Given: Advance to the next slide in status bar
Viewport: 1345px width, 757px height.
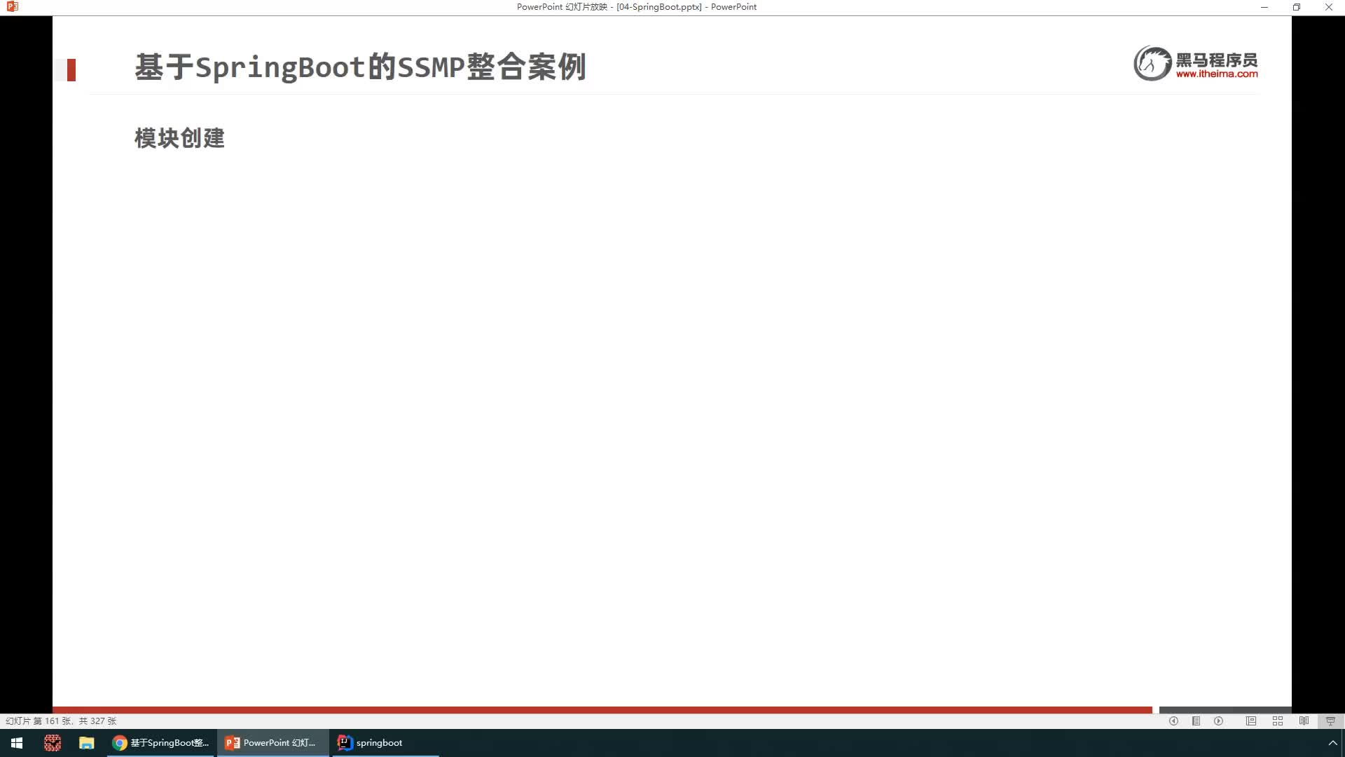Looking at the screenshot, I should (x=1219, y=721).
